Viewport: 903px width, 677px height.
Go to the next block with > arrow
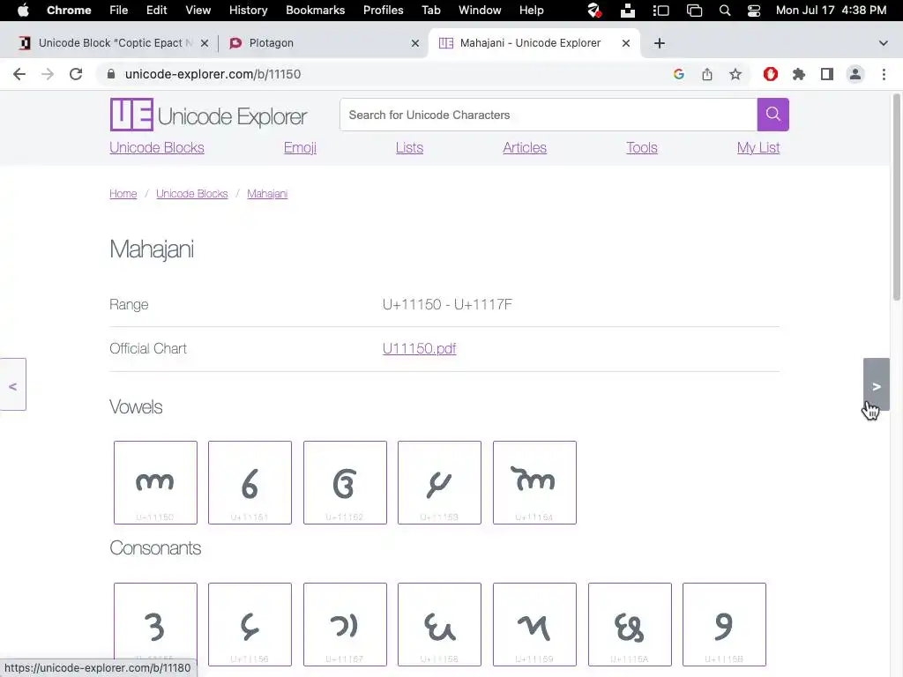pos(876,384)
